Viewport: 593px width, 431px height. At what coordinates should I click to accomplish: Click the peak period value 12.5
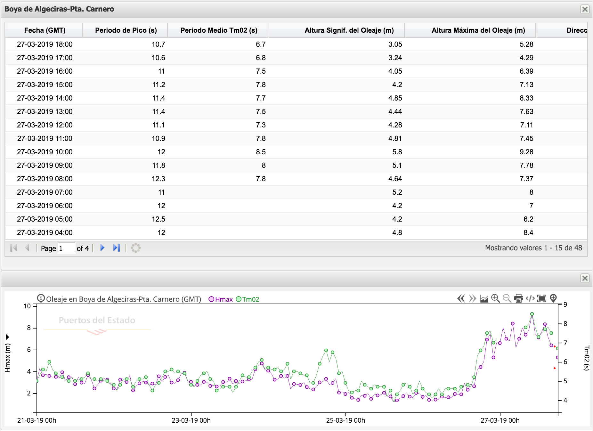point(158,219)
